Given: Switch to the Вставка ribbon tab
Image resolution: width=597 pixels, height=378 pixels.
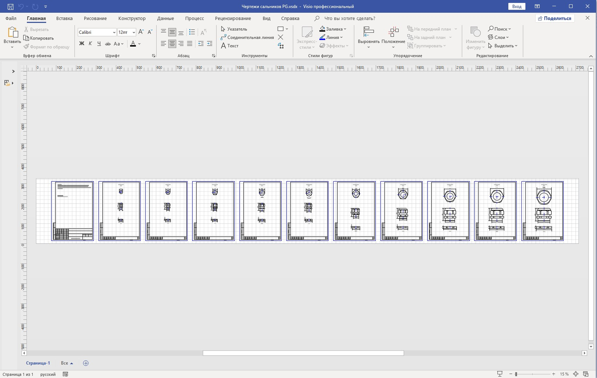Looking at the screenshot, I should click(64, 18).
